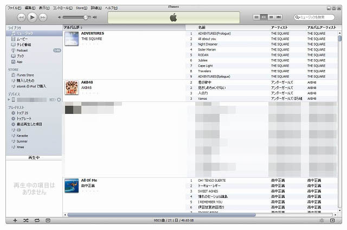Click the AKB48 album artwork
Screen dimensions: 347x230
[x=72, y=88]
